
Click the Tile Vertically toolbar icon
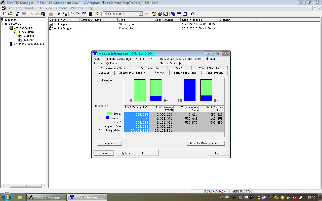tap(185, 14)
